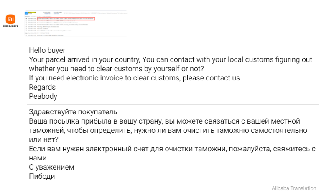Click the divider between English and Russian text
The image size is (334, 196).
pyautogui.click(x=173, y=104)
